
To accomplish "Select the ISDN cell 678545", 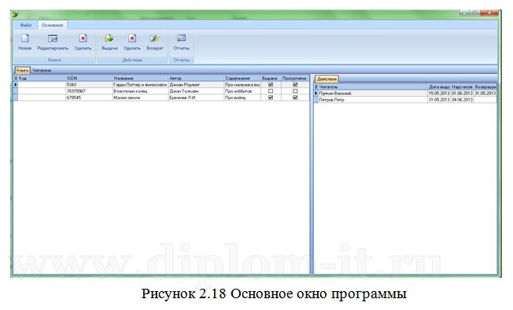I will (x=89, y=98).
